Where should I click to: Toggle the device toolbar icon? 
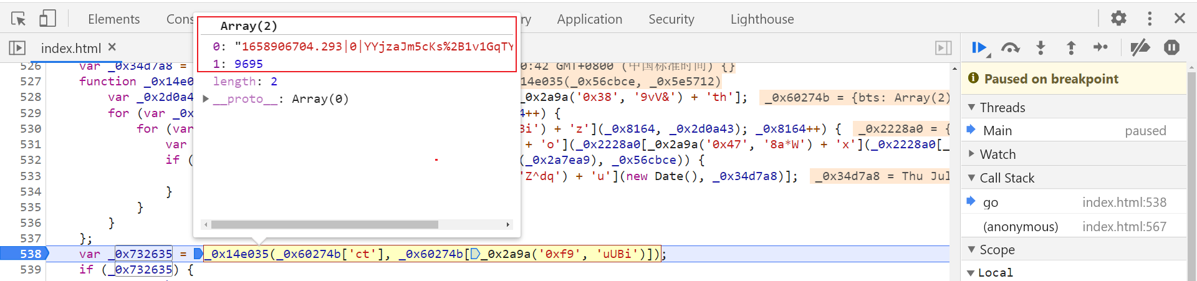point(47,19)
